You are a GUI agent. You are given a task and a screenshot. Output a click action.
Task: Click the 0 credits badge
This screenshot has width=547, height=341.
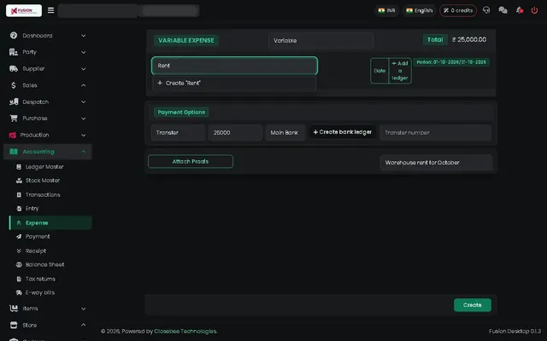[458, 10]
